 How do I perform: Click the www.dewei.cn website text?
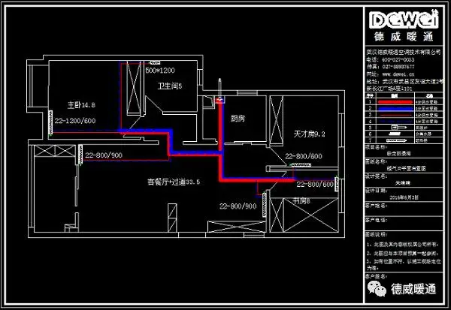pos(398,74)
